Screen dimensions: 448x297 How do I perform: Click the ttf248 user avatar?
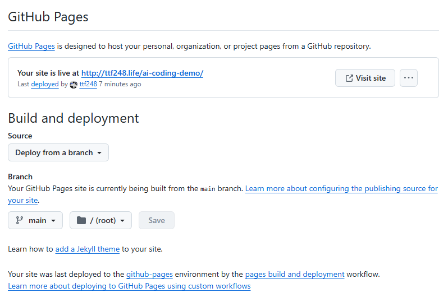[x=74, y=85]
